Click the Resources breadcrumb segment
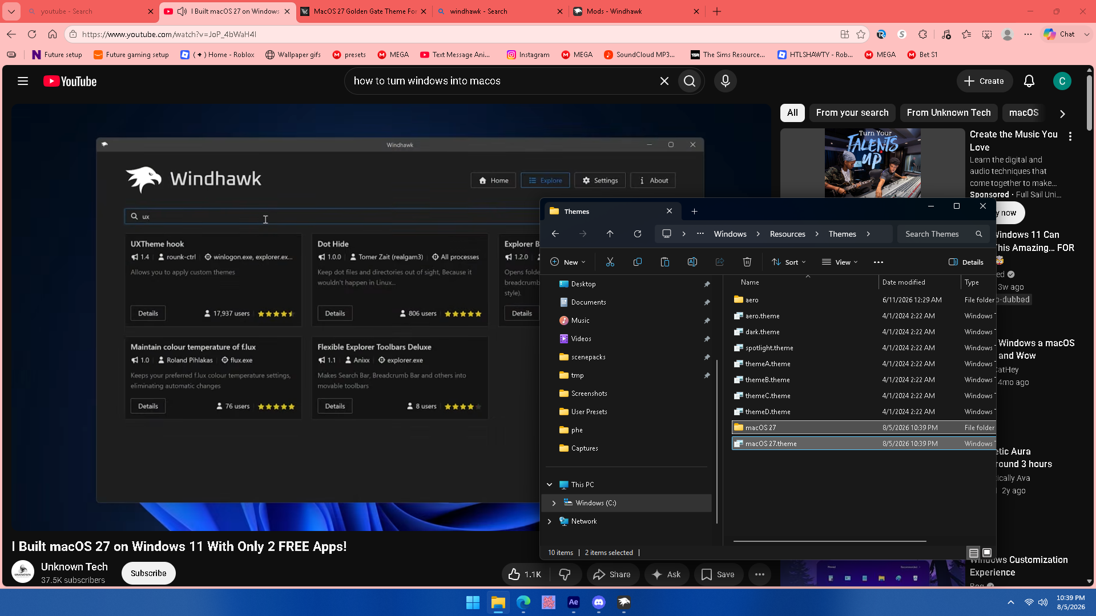 tap(787, 234)
